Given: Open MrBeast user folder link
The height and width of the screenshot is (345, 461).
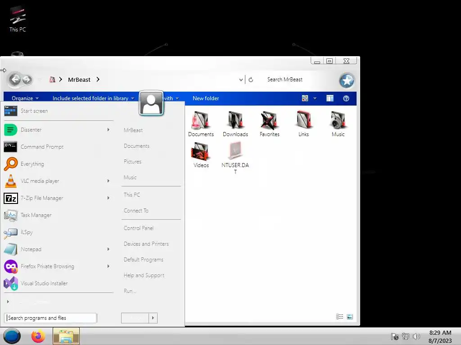Looking at the screenshot, I should 133,130.
